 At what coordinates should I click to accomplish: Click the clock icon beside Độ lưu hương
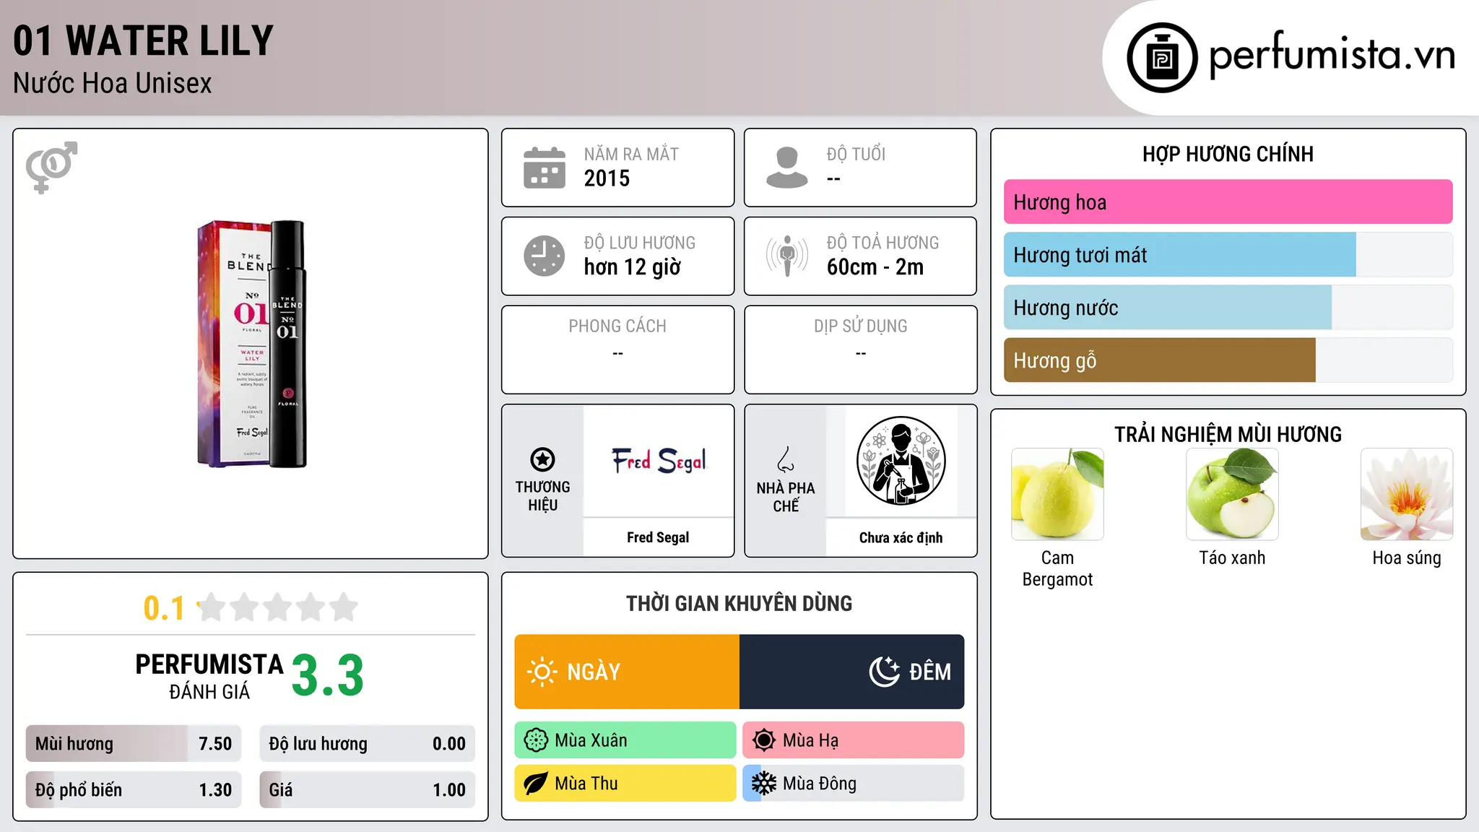tap(545, 256)
